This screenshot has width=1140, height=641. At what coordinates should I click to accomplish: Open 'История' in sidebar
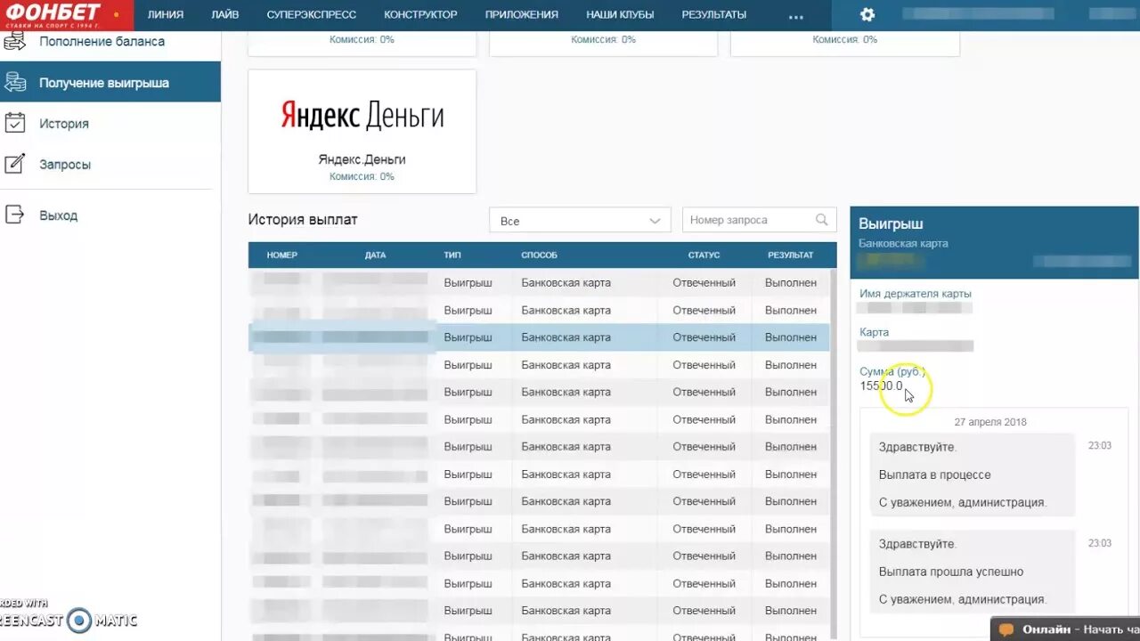coord(64,124)
